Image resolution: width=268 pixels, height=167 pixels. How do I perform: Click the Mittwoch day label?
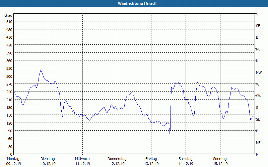tap(82, 159)
